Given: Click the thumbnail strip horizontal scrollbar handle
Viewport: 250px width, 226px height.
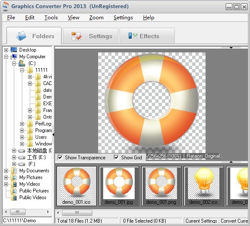Looking at the screenshot, I should [x=77, y=213].
